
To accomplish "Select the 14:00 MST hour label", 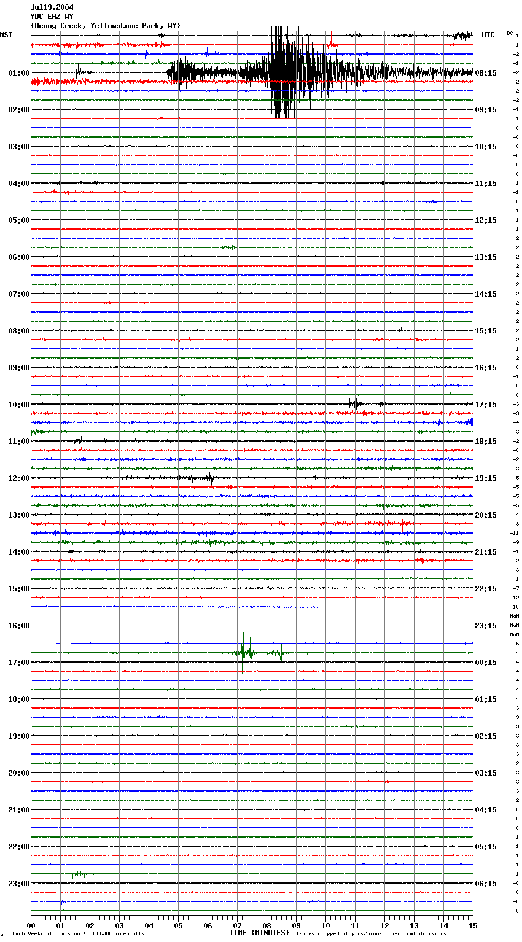I will pyautogui.click(x=19, y=552).
